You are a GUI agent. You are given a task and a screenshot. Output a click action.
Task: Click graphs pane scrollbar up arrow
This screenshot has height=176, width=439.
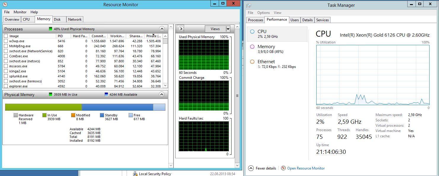click(x=237, y=27)
